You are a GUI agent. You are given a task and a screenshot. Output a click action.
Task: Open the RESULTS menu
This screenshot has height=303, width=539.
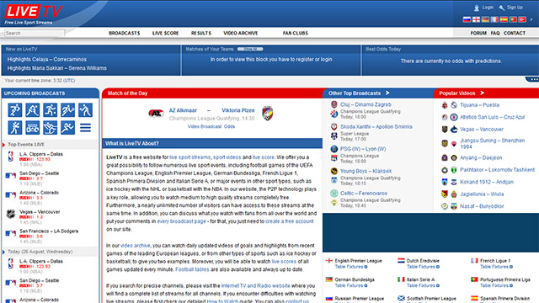click(201, 34)
